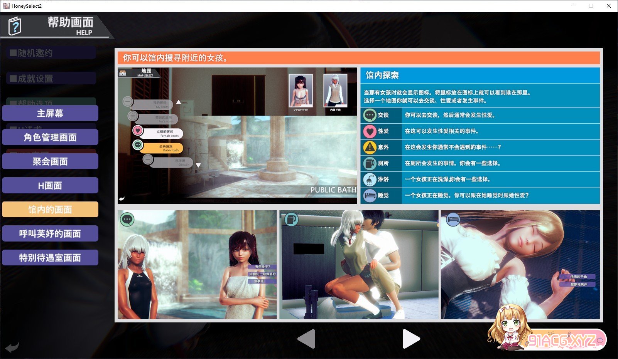This screenshot has height=359, width=618.
Task: Click the 交谈 speech bubble icon
Action: tap(370, 115)
